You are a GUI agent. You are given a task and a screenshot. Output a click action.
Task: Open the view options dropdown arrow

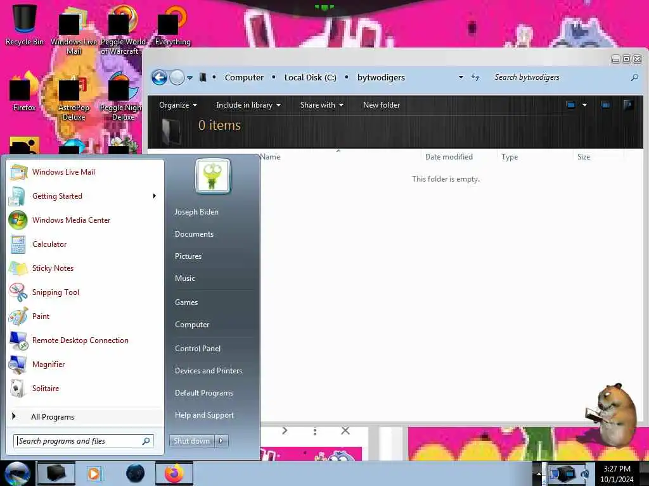[x=584, y=105]
